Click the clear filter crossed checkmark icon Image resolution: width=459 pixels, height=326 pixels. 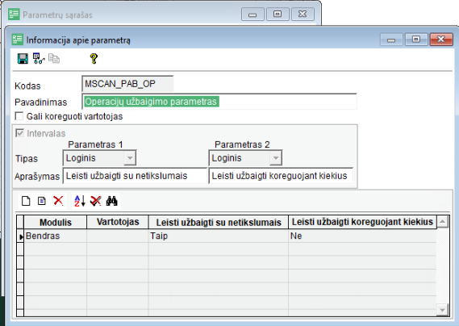coord(96,201)
